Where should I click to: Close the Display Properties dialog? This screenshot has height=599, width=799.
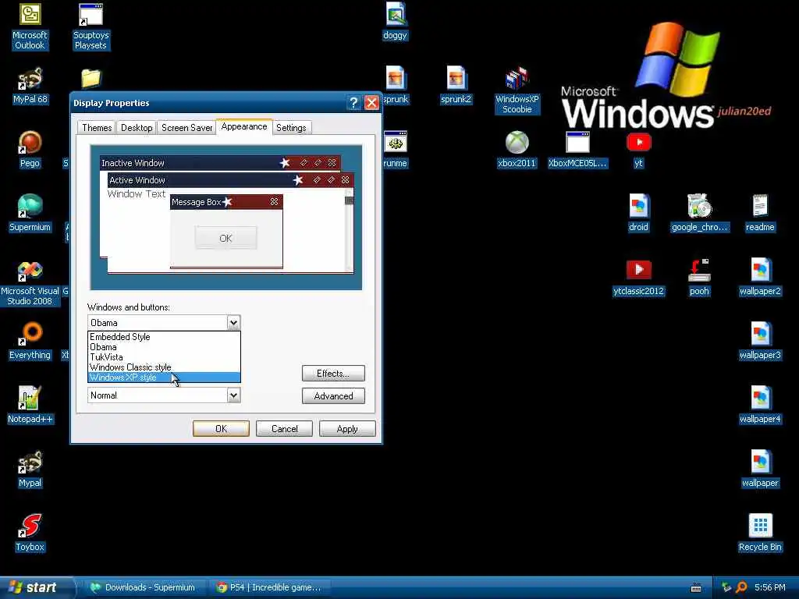click(371, 103)
